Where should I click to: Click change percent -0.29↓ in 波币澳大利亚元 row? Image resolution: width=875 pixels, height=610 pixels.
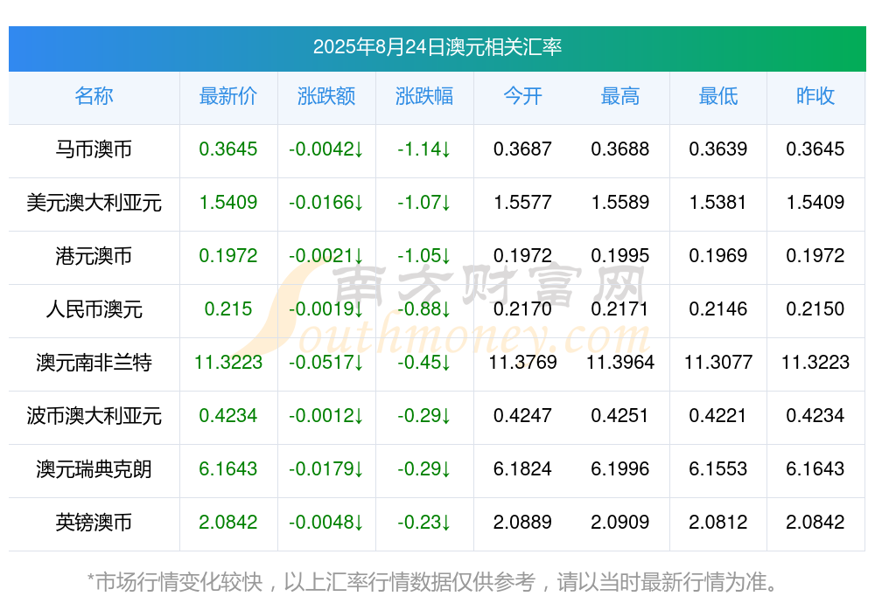click(424, 416)
